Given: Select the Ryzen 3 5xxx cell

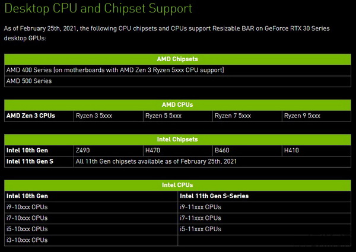Looking at the screenshot, I should pos(109,116).
